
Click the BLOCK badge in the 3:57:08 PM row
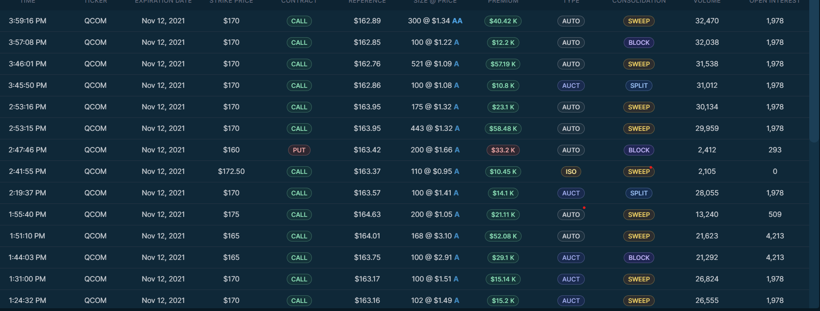[x=639, y=43]
